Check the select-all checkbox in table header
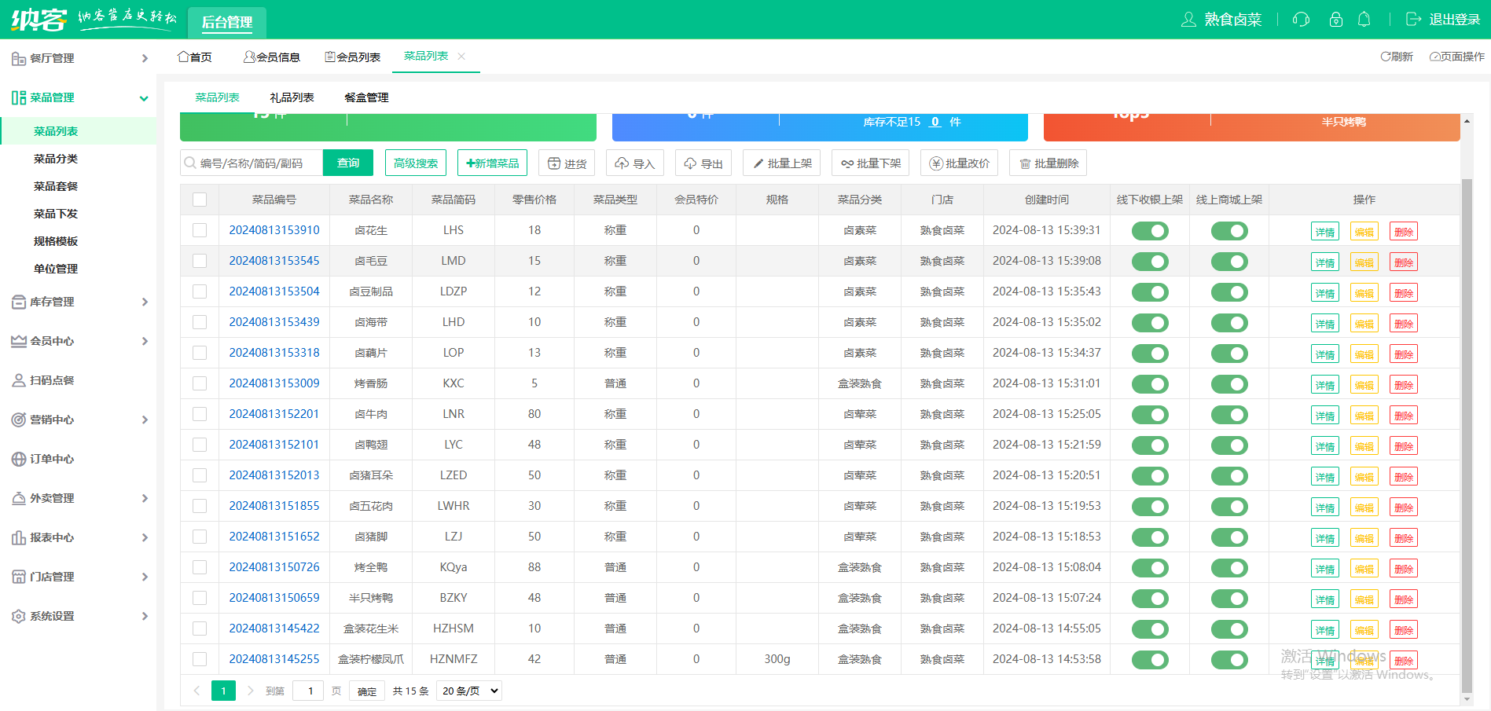The height and width of the screenshot is (711, 1491). [x=200, y=200]
